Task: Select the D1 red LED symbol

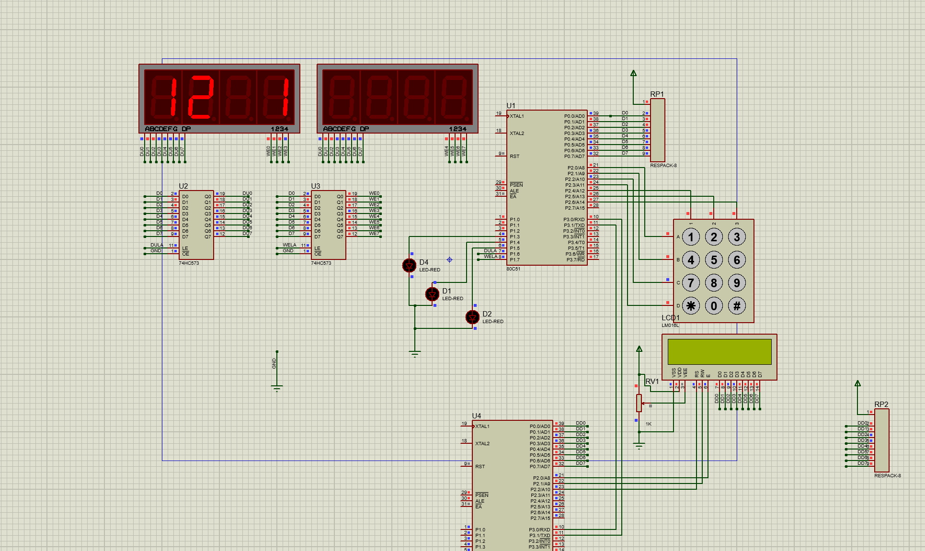Action: coord(432,294)
